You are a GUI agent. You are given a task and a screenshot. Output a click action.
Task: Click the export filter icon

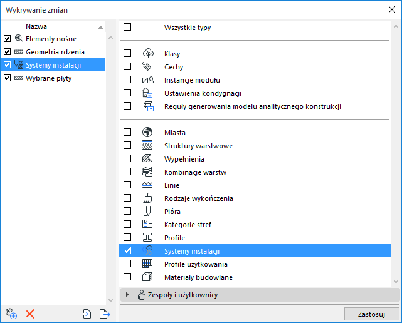pyautogui.click(x=105, y=314)
